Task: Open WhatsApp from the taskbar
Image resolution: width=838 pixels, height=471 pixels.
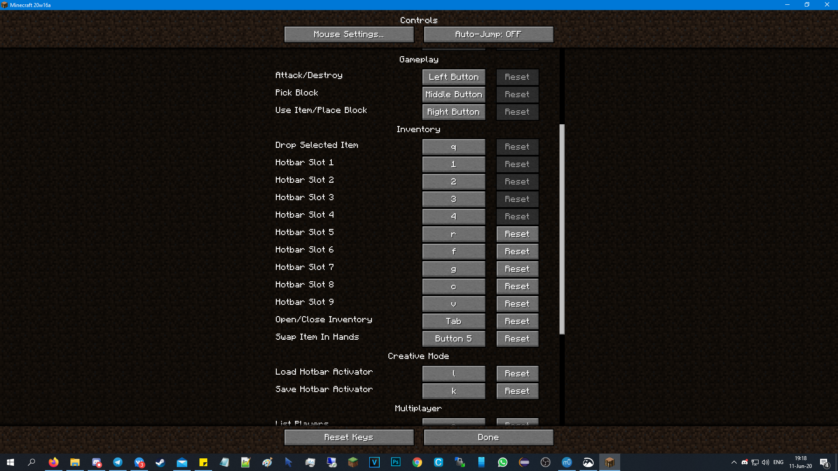Action: coord(503,462)
